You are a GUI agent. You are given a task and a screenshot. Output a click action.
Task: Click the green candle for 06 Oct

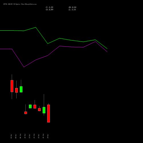pos(21,89)
